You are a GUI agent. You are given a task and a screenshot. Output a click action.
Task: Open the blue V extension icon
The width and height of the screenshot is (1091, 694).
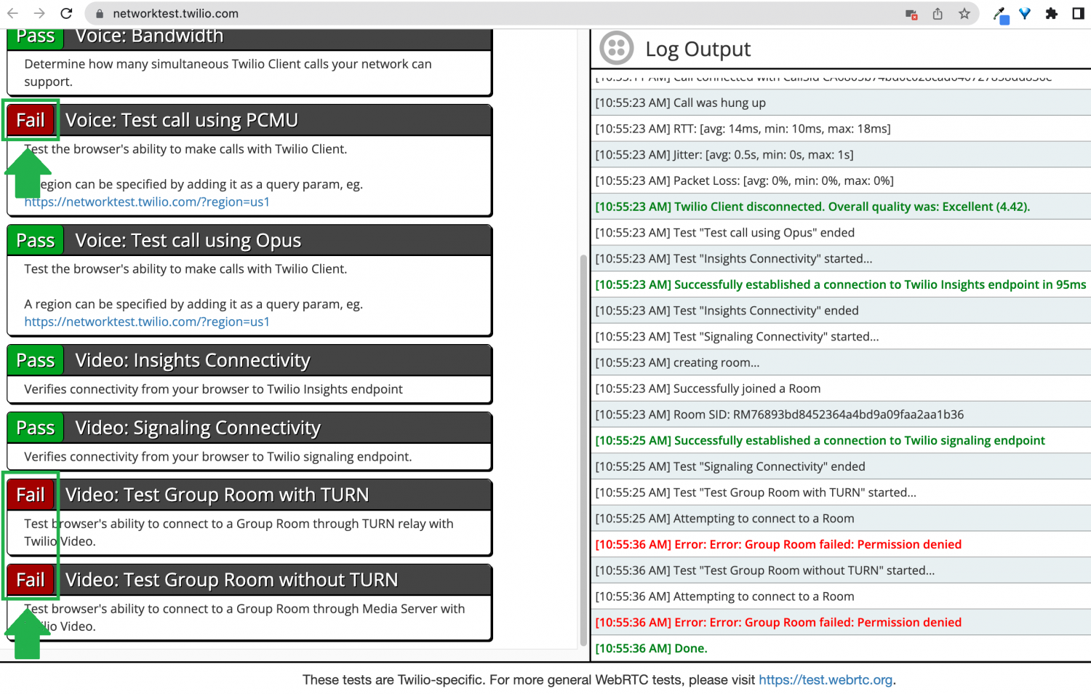click(x=1025, y=13)
